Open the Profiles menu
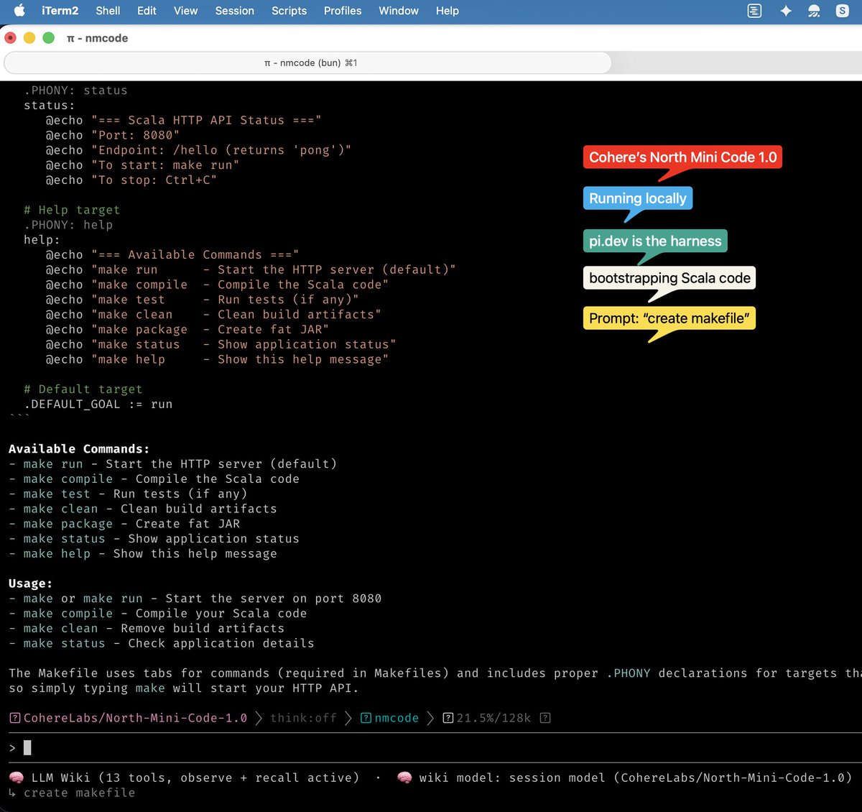The width and height of the screenshot is (862, 812). 343,11
